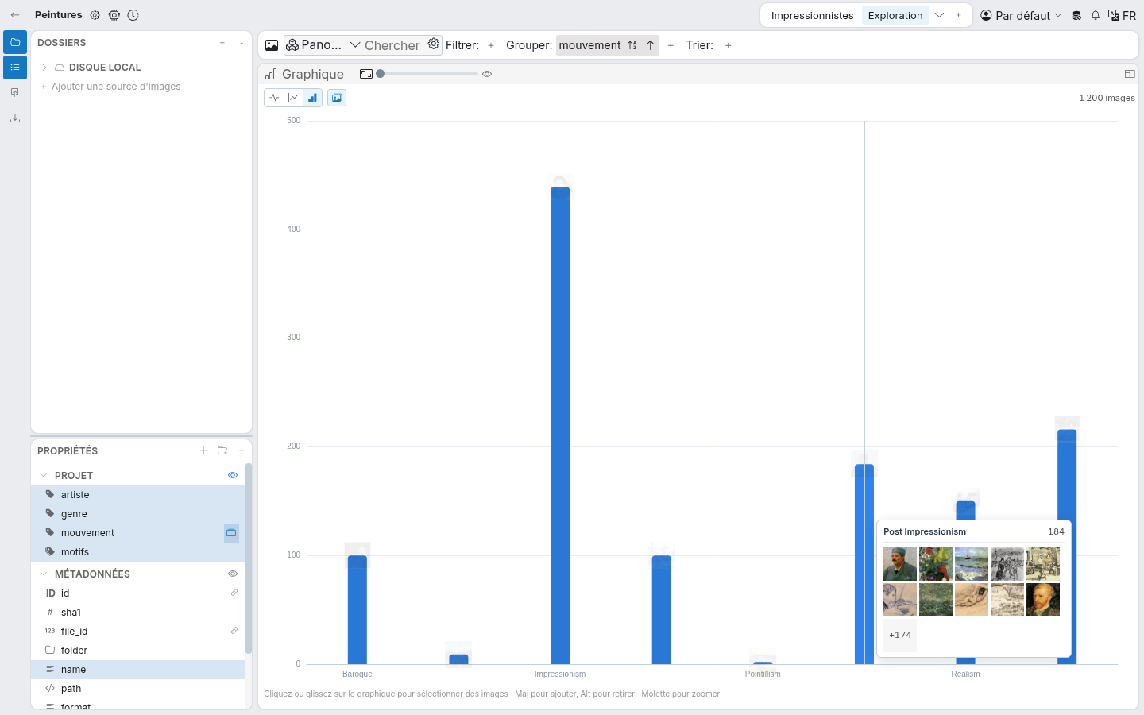Open the tabs list dropdown chevron
The image size is (1144, 715).
pyautogui.click(x=939, y=15)
